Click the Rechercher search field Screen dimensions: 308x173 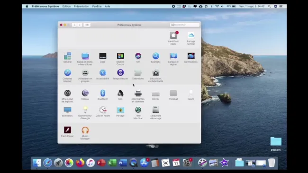click(185, 25)
